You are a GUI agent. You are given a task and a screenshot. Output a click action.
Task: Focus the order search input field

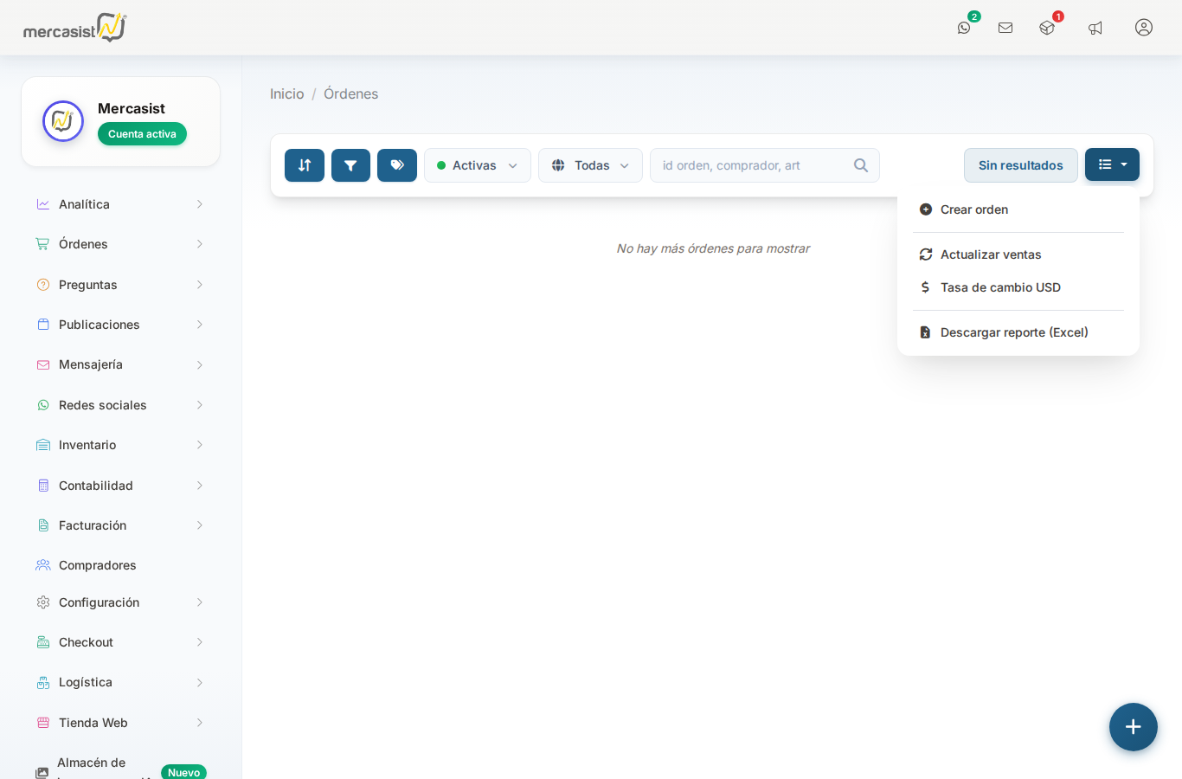(753, 165)
